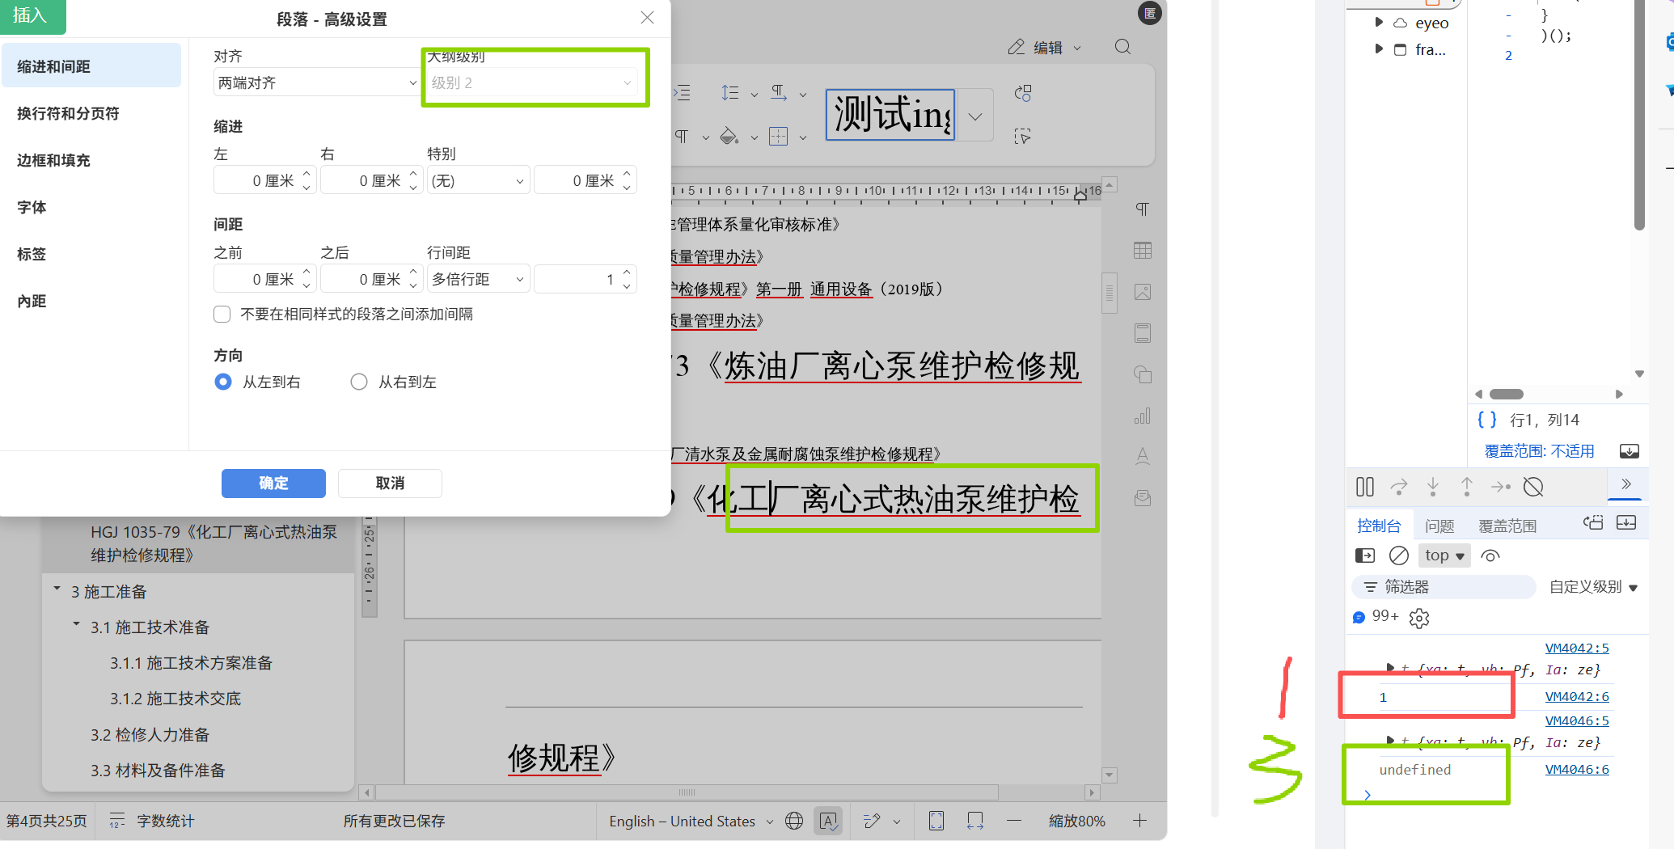Open the table settings sidebar icon
Screen dimensions: 1674x849
tap(1142, 251)
